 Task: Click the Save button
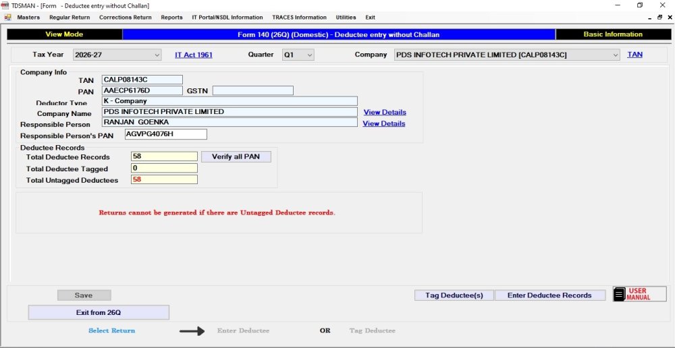coord(84,295)
